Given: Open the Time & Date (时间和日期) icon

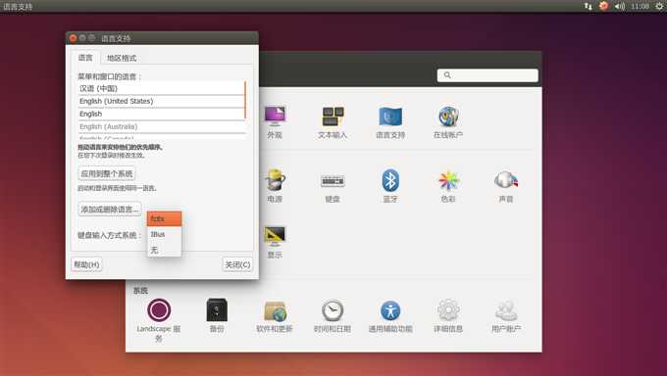Looking at the screenshot, I should (x=333, y=310).
